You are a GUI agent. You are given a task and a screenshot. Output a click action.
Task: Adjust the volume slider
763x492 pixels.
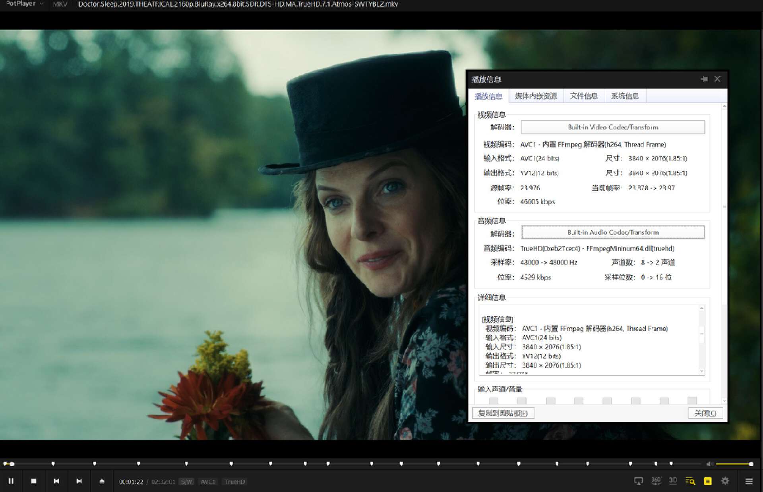734,464
